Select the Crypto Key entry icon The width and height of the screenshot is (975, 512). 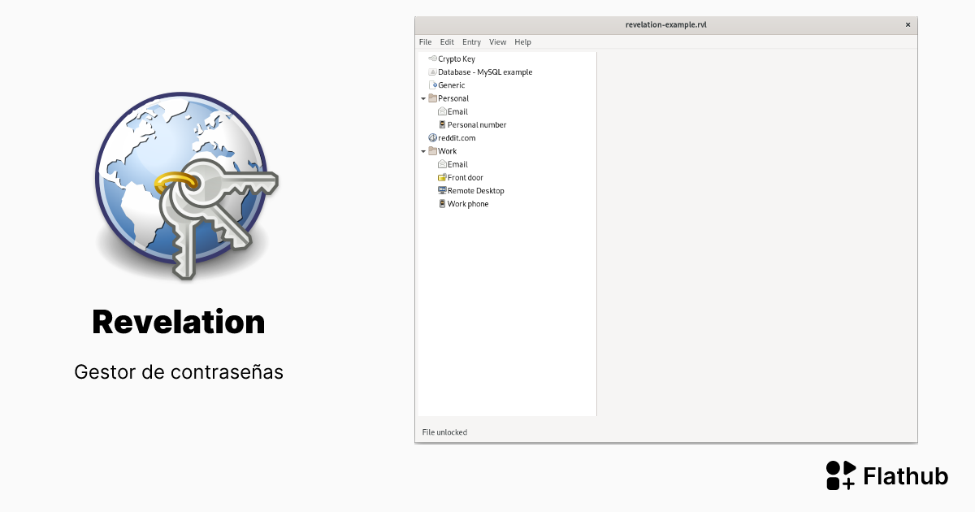click(431, 59)
